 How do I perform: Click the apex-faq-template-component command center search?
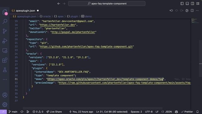pyautogui.click(x=107, y=3)
